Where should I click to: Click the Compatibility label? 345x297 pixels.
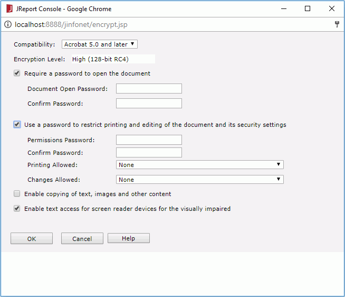(x=34, y=44)
